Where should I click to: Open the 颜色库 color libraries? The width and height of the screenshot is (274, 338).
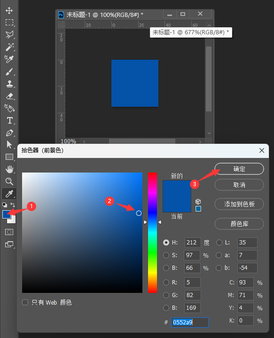[239, 224]
